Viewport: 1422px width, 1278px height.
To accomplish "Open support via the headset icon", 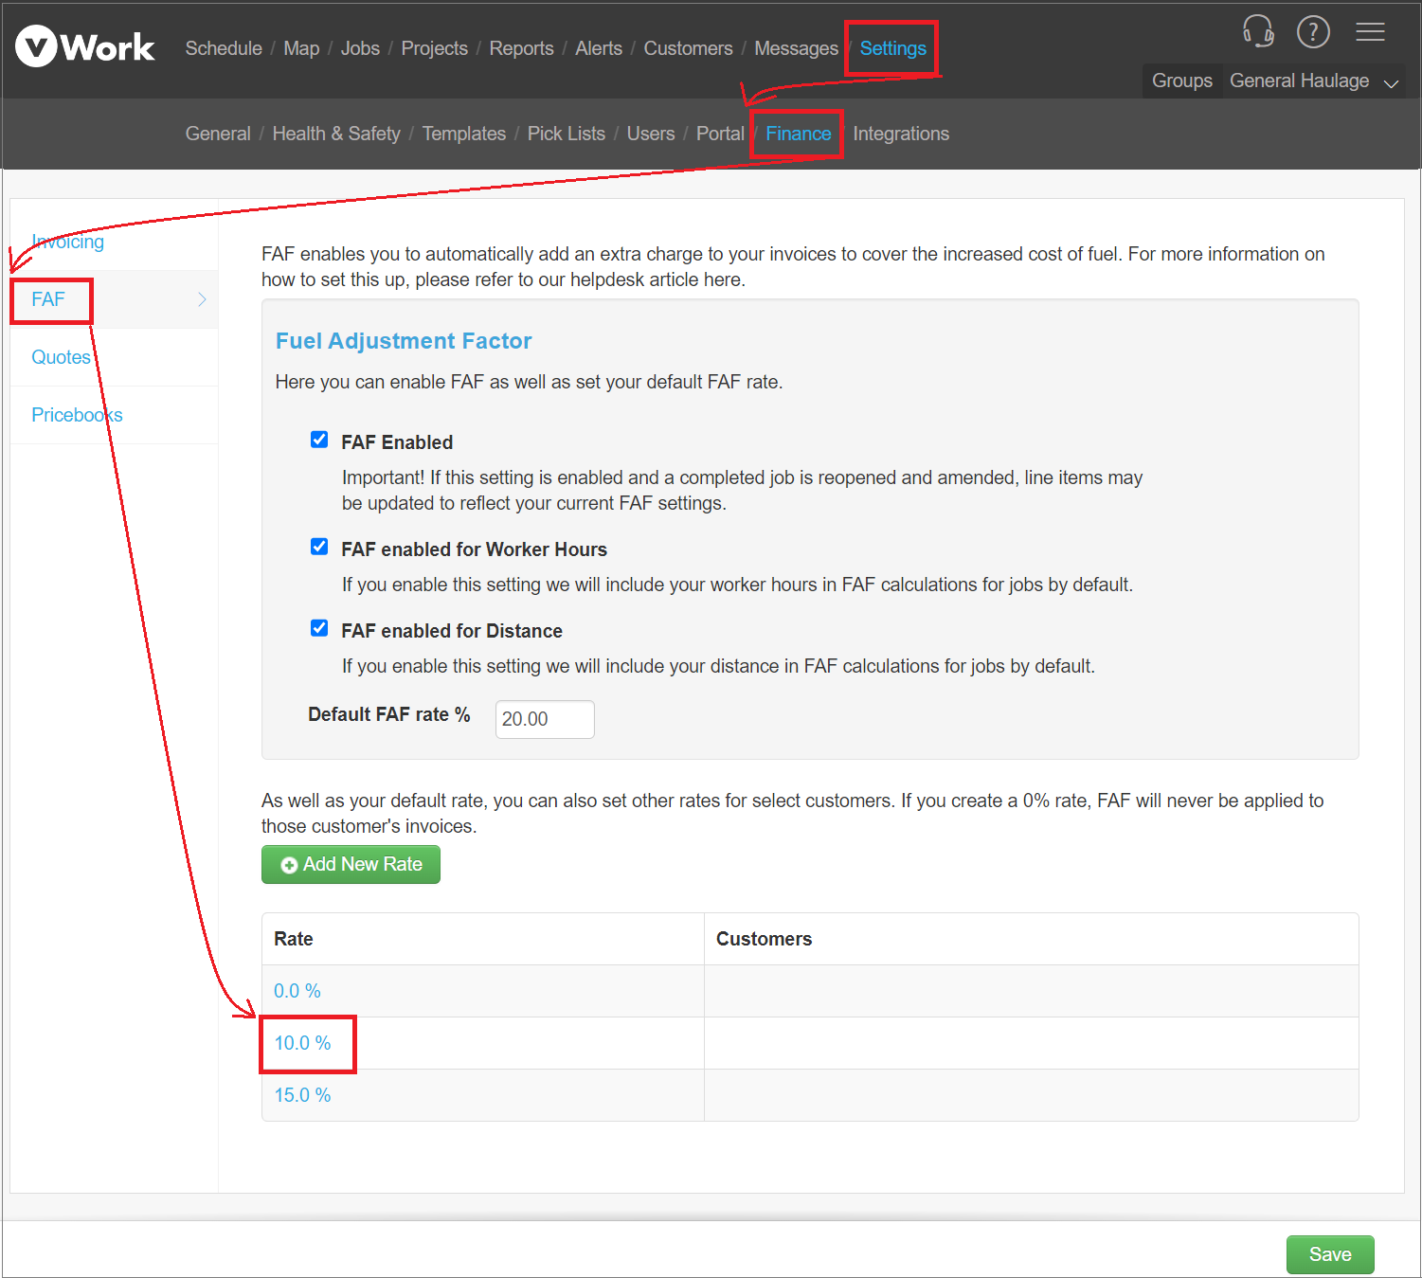I will tap(1258, 31).
